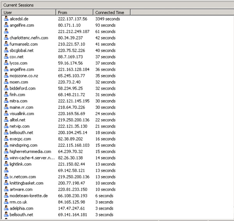Click the 22 seconds connected time
Screen dimensions: 234x221
pos(105,120)
